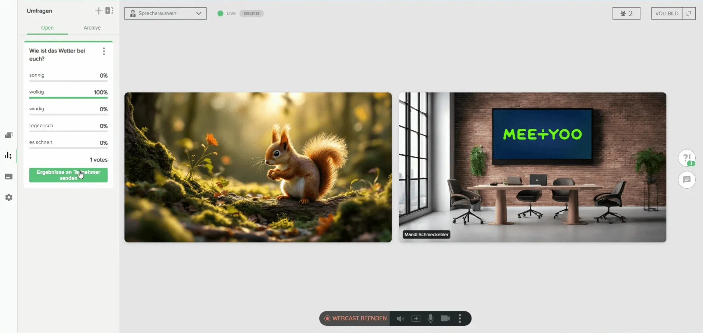The height and width of the screenshot is (333, 703).
Task: Select the polls icon in sidebar
Action: pyautogui.click(x=8, y=156)
